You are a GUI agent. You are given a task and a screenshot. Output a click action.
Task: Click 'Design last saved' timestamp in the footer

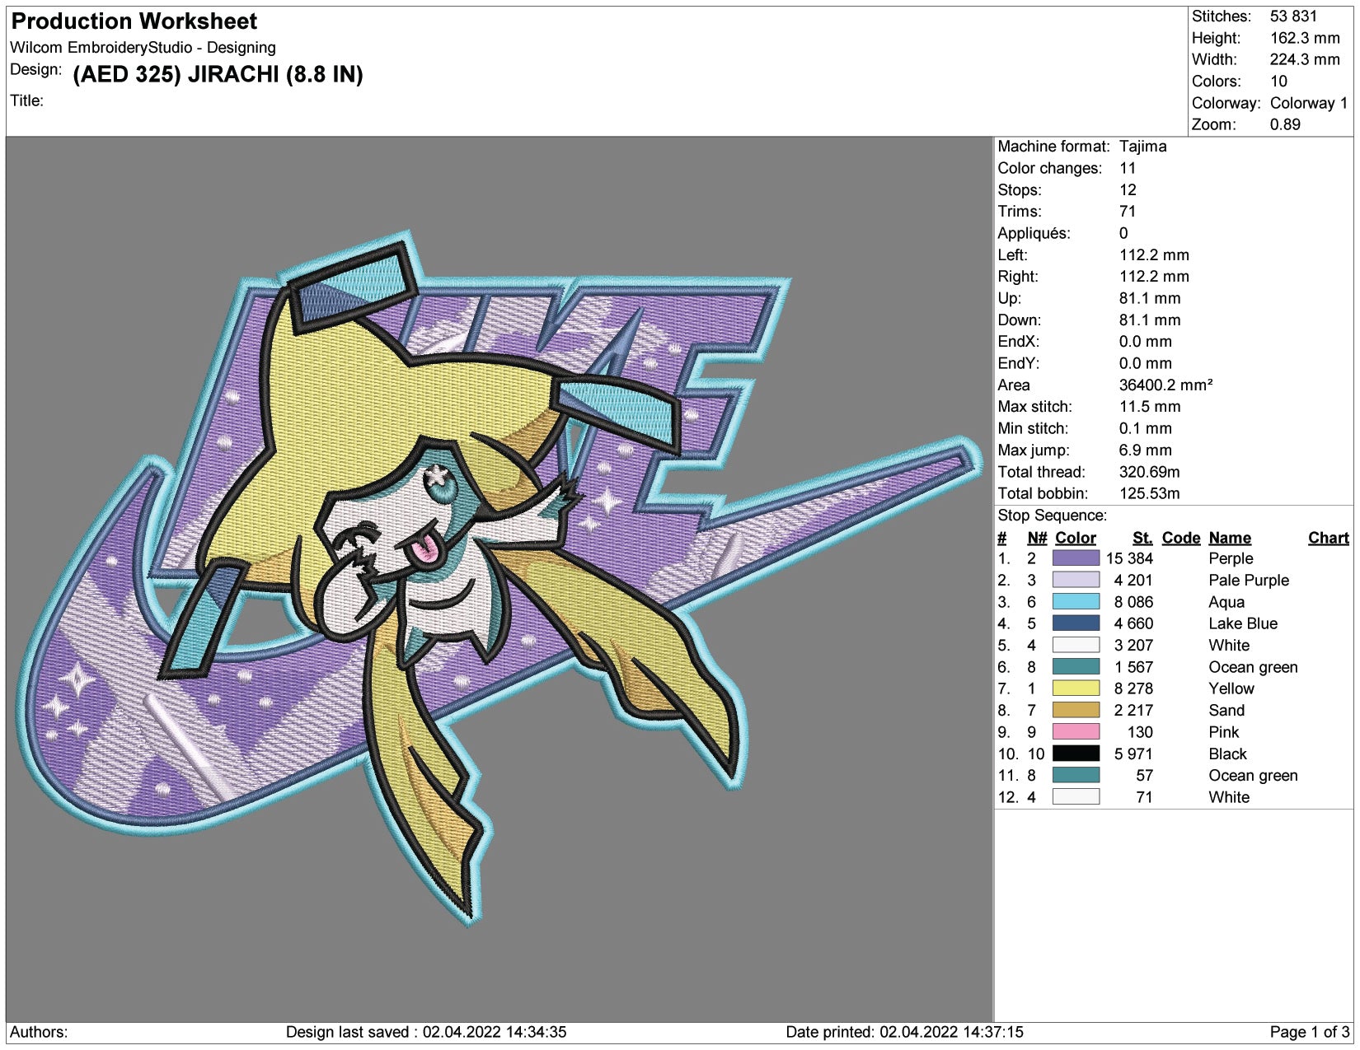coord(426,1032)
